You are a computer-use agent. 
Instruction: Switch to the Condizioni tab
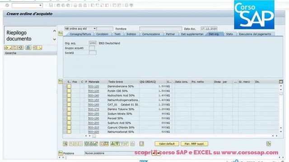tap(103, 34)
